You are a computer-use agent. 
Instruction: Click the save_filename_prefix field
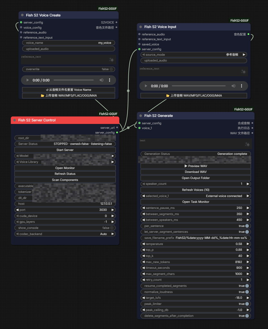[196, 238]
